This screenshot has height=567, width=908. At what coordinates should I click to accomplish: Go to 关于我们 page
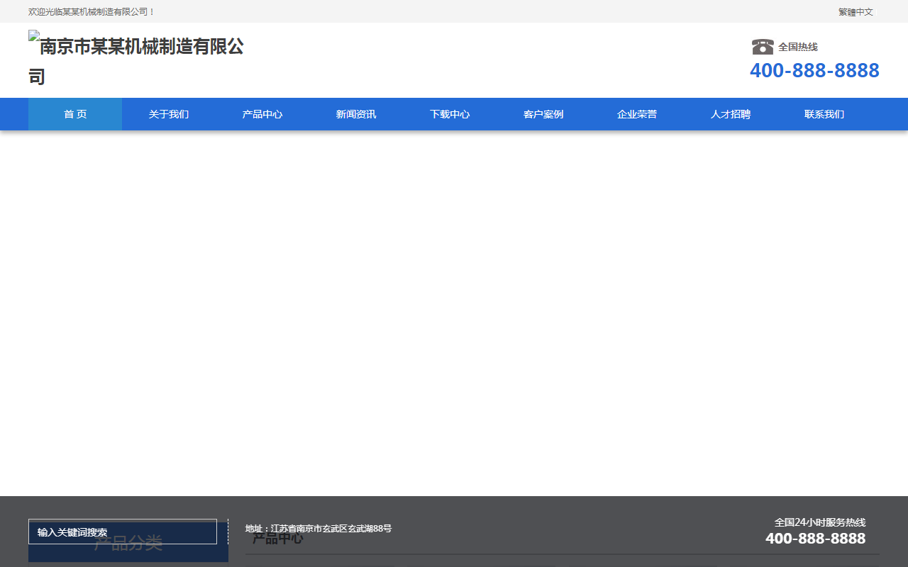tap(169, 114)
